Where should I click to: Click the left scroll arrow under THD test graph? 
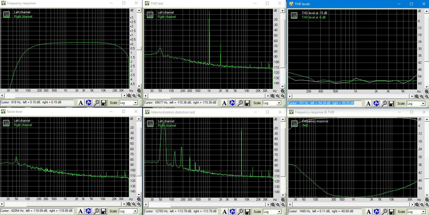pos(146,96)
